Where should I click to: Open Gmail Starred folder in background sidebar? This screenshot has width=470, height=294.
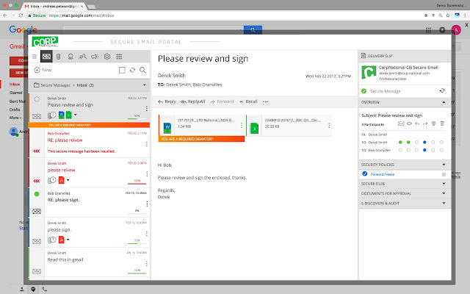[x=15, y=93]
